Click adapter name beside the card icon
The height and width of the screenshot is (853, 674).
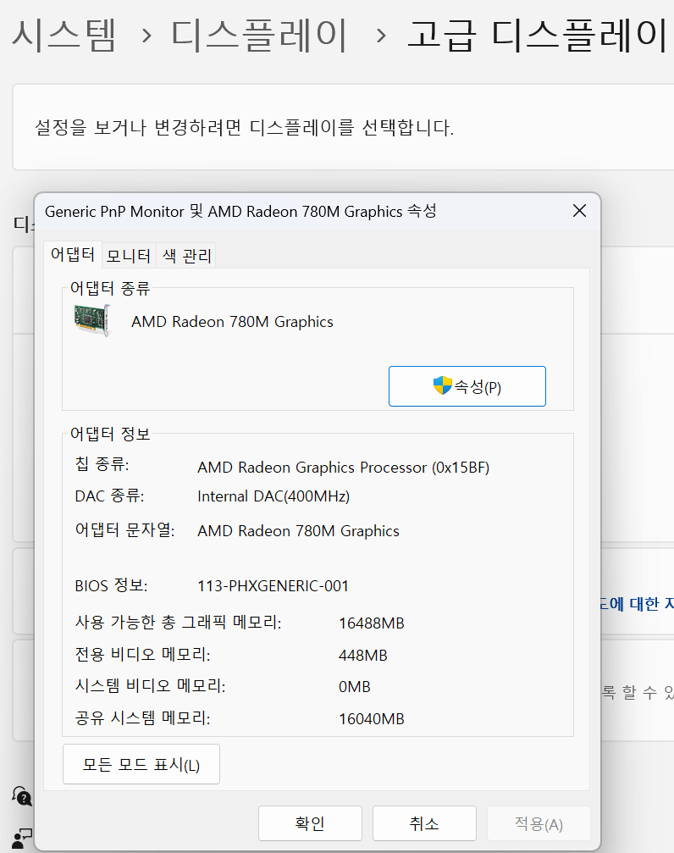[x=232, y=322]
